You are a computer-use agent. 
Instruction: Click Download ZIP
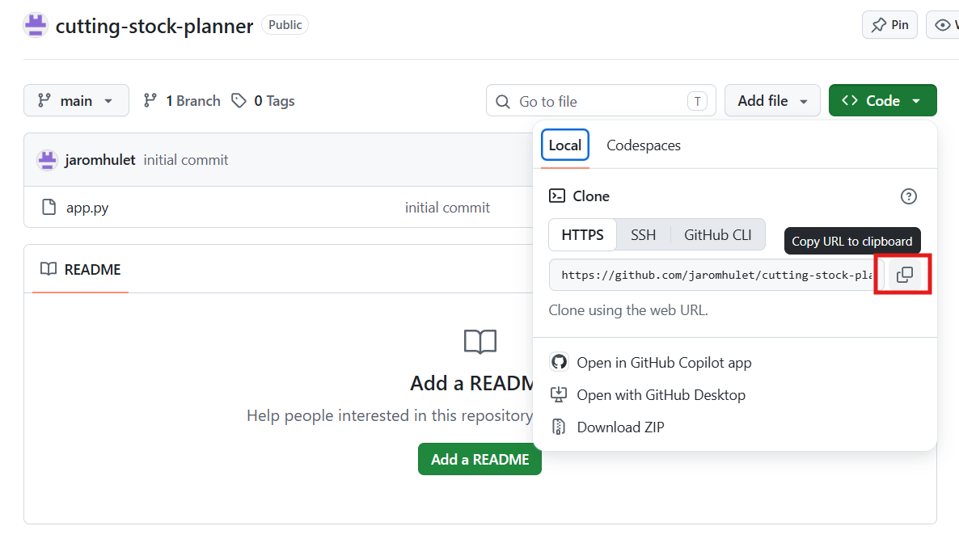(621, 427)
